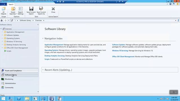The image size is (180, 101).
Task: Switch to the Monitoring workspace
Action: (x=19, y=79)
